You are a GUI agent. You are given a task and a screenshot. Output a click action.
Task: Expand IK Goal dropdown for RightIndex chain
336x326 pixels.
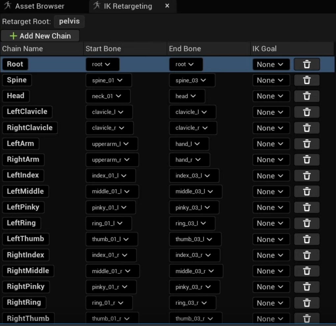[271, 255]
